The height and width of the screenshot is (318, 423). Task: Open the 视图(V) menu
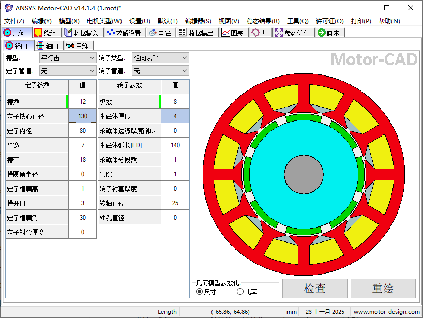(229, 21)
